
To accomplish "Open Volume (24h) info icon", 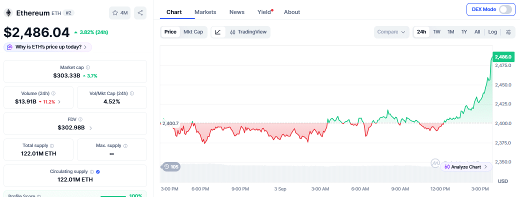I will tap(53, 93).
